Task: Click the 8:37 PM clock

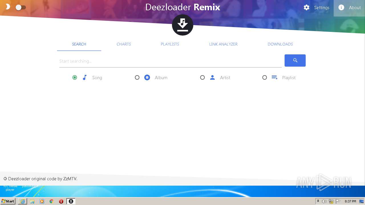Action: [x=350, y=201]
